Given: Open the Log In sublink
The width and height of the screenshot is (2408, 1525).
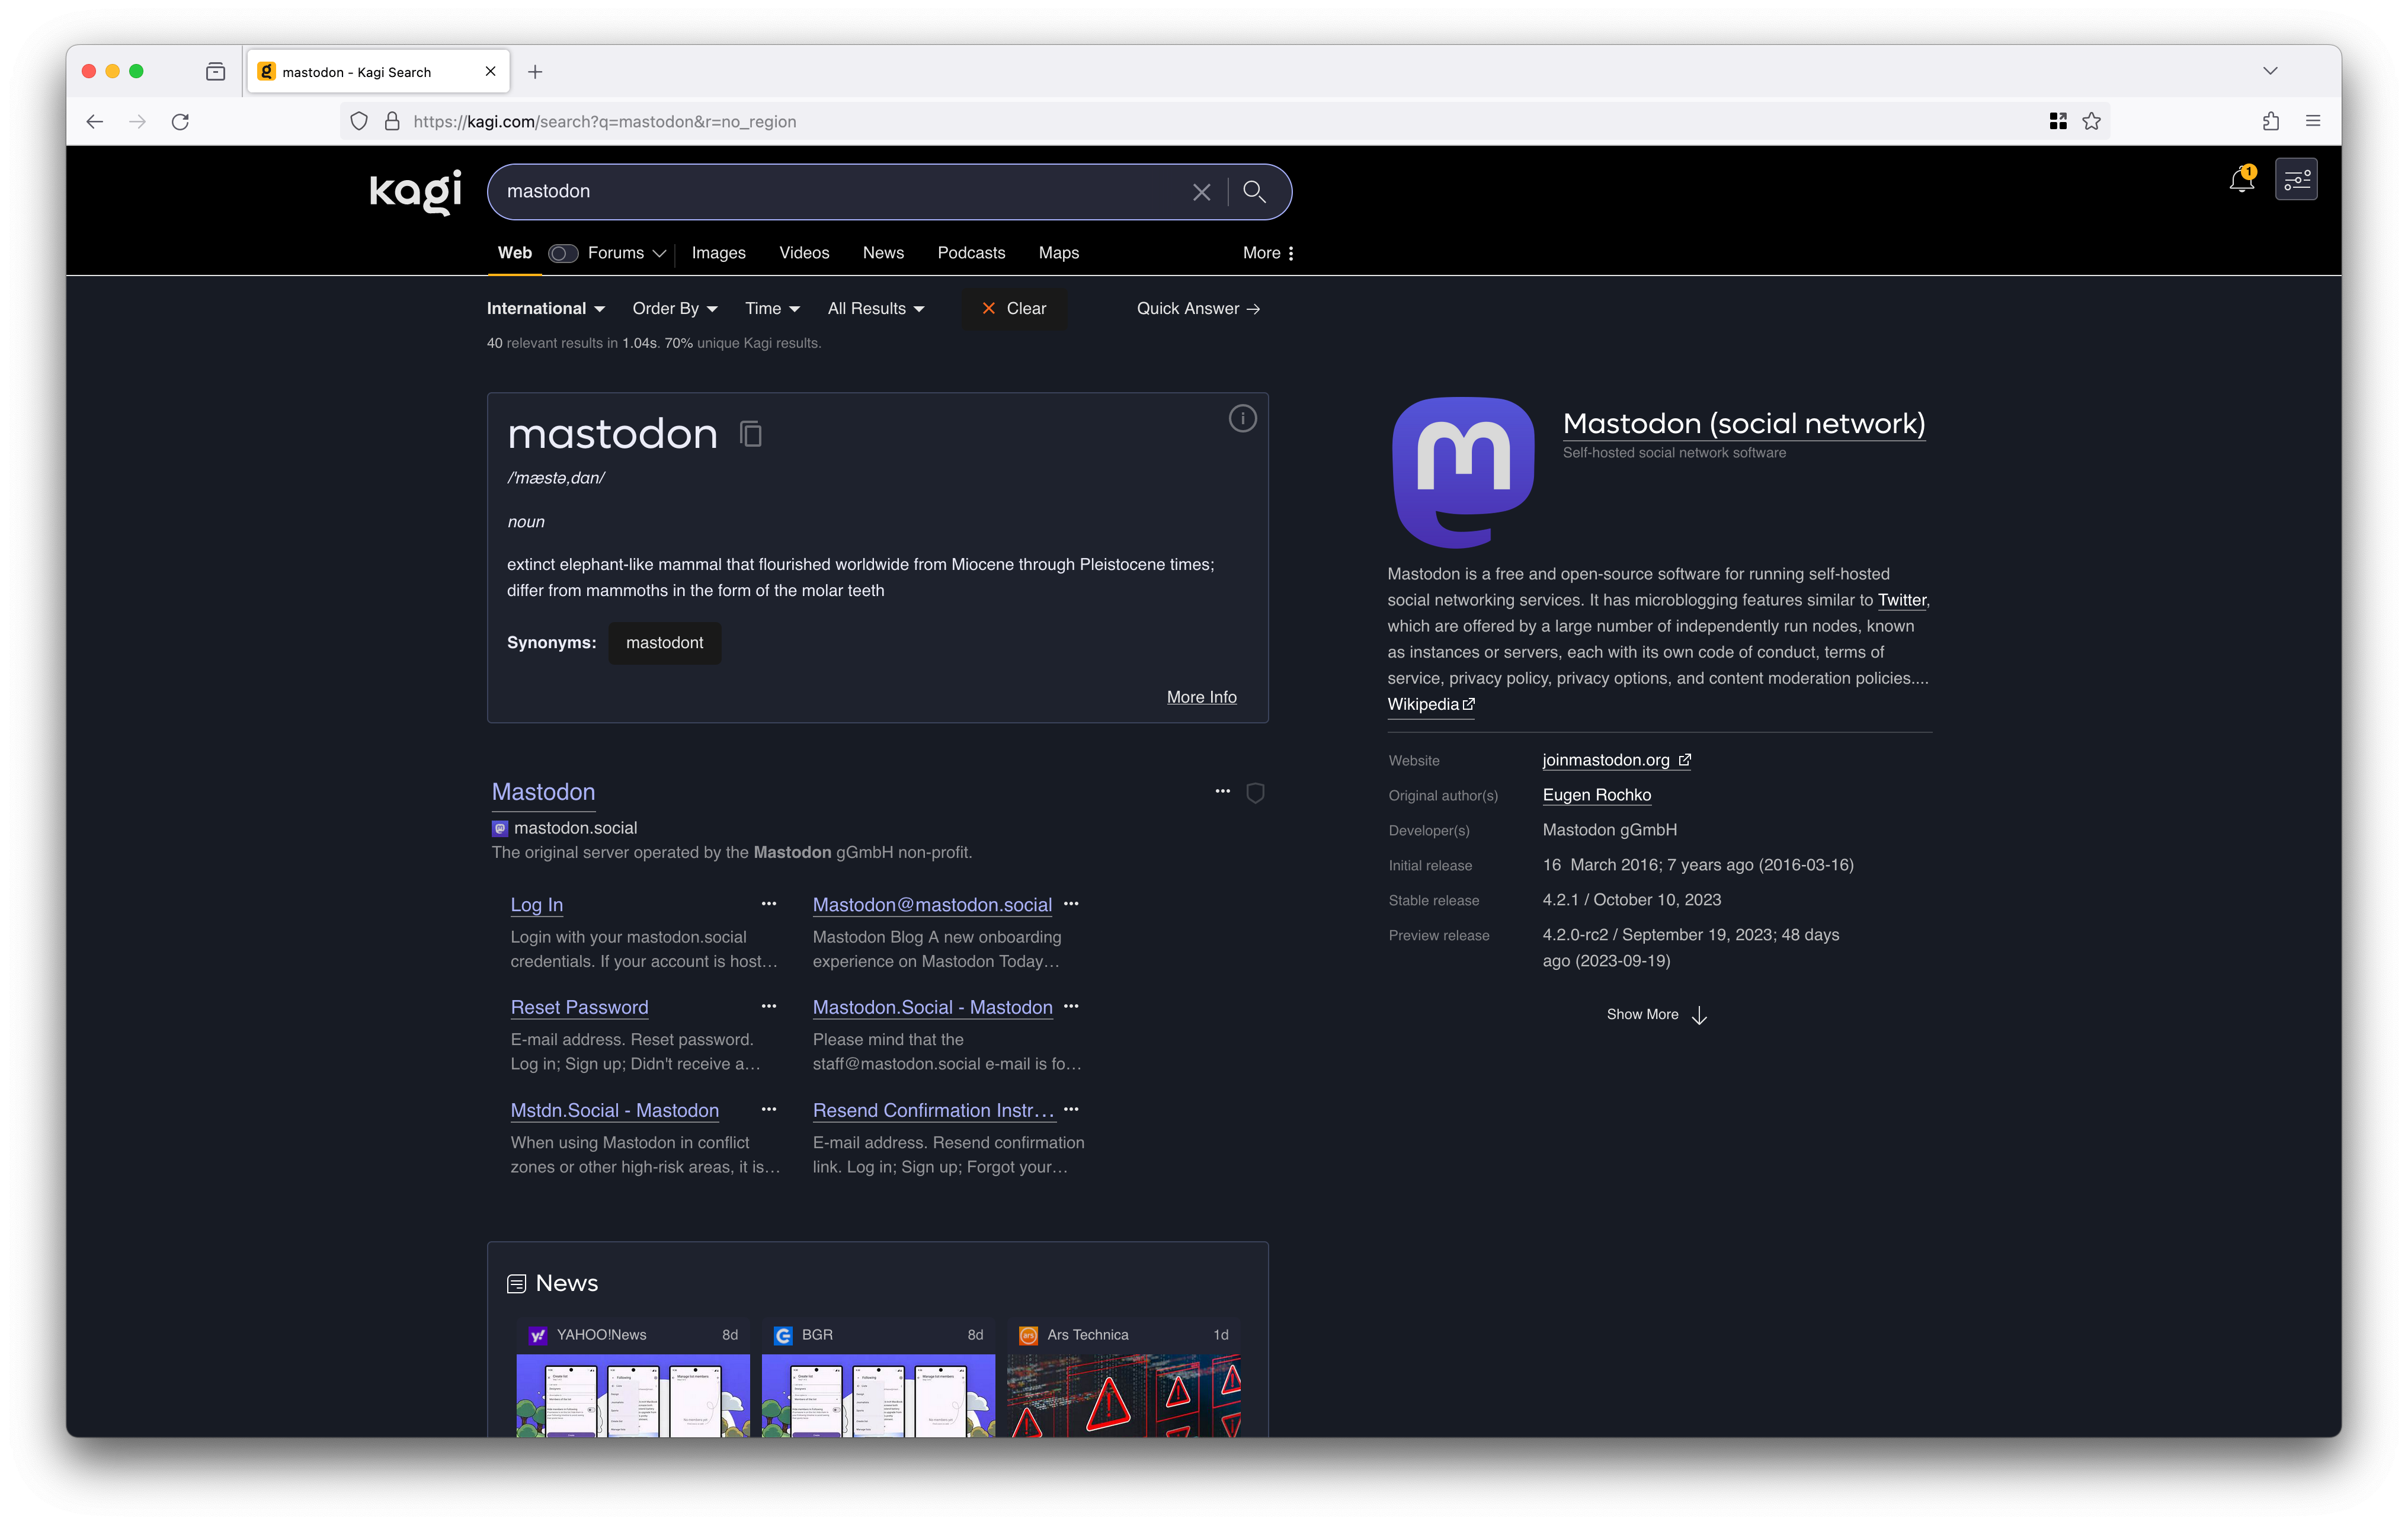Looking at the screenshot, I should point(536,905).
